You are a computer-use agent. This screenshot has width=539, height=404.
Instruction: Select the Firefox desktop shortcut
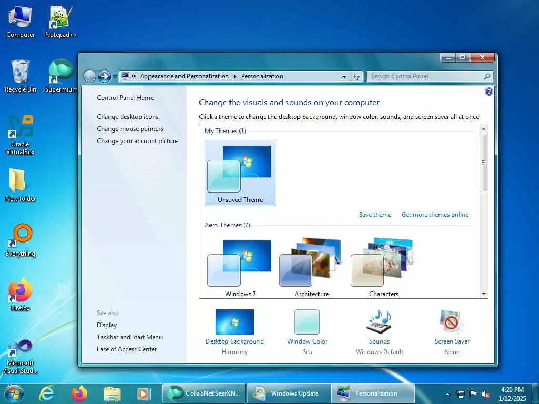[21, 295]
